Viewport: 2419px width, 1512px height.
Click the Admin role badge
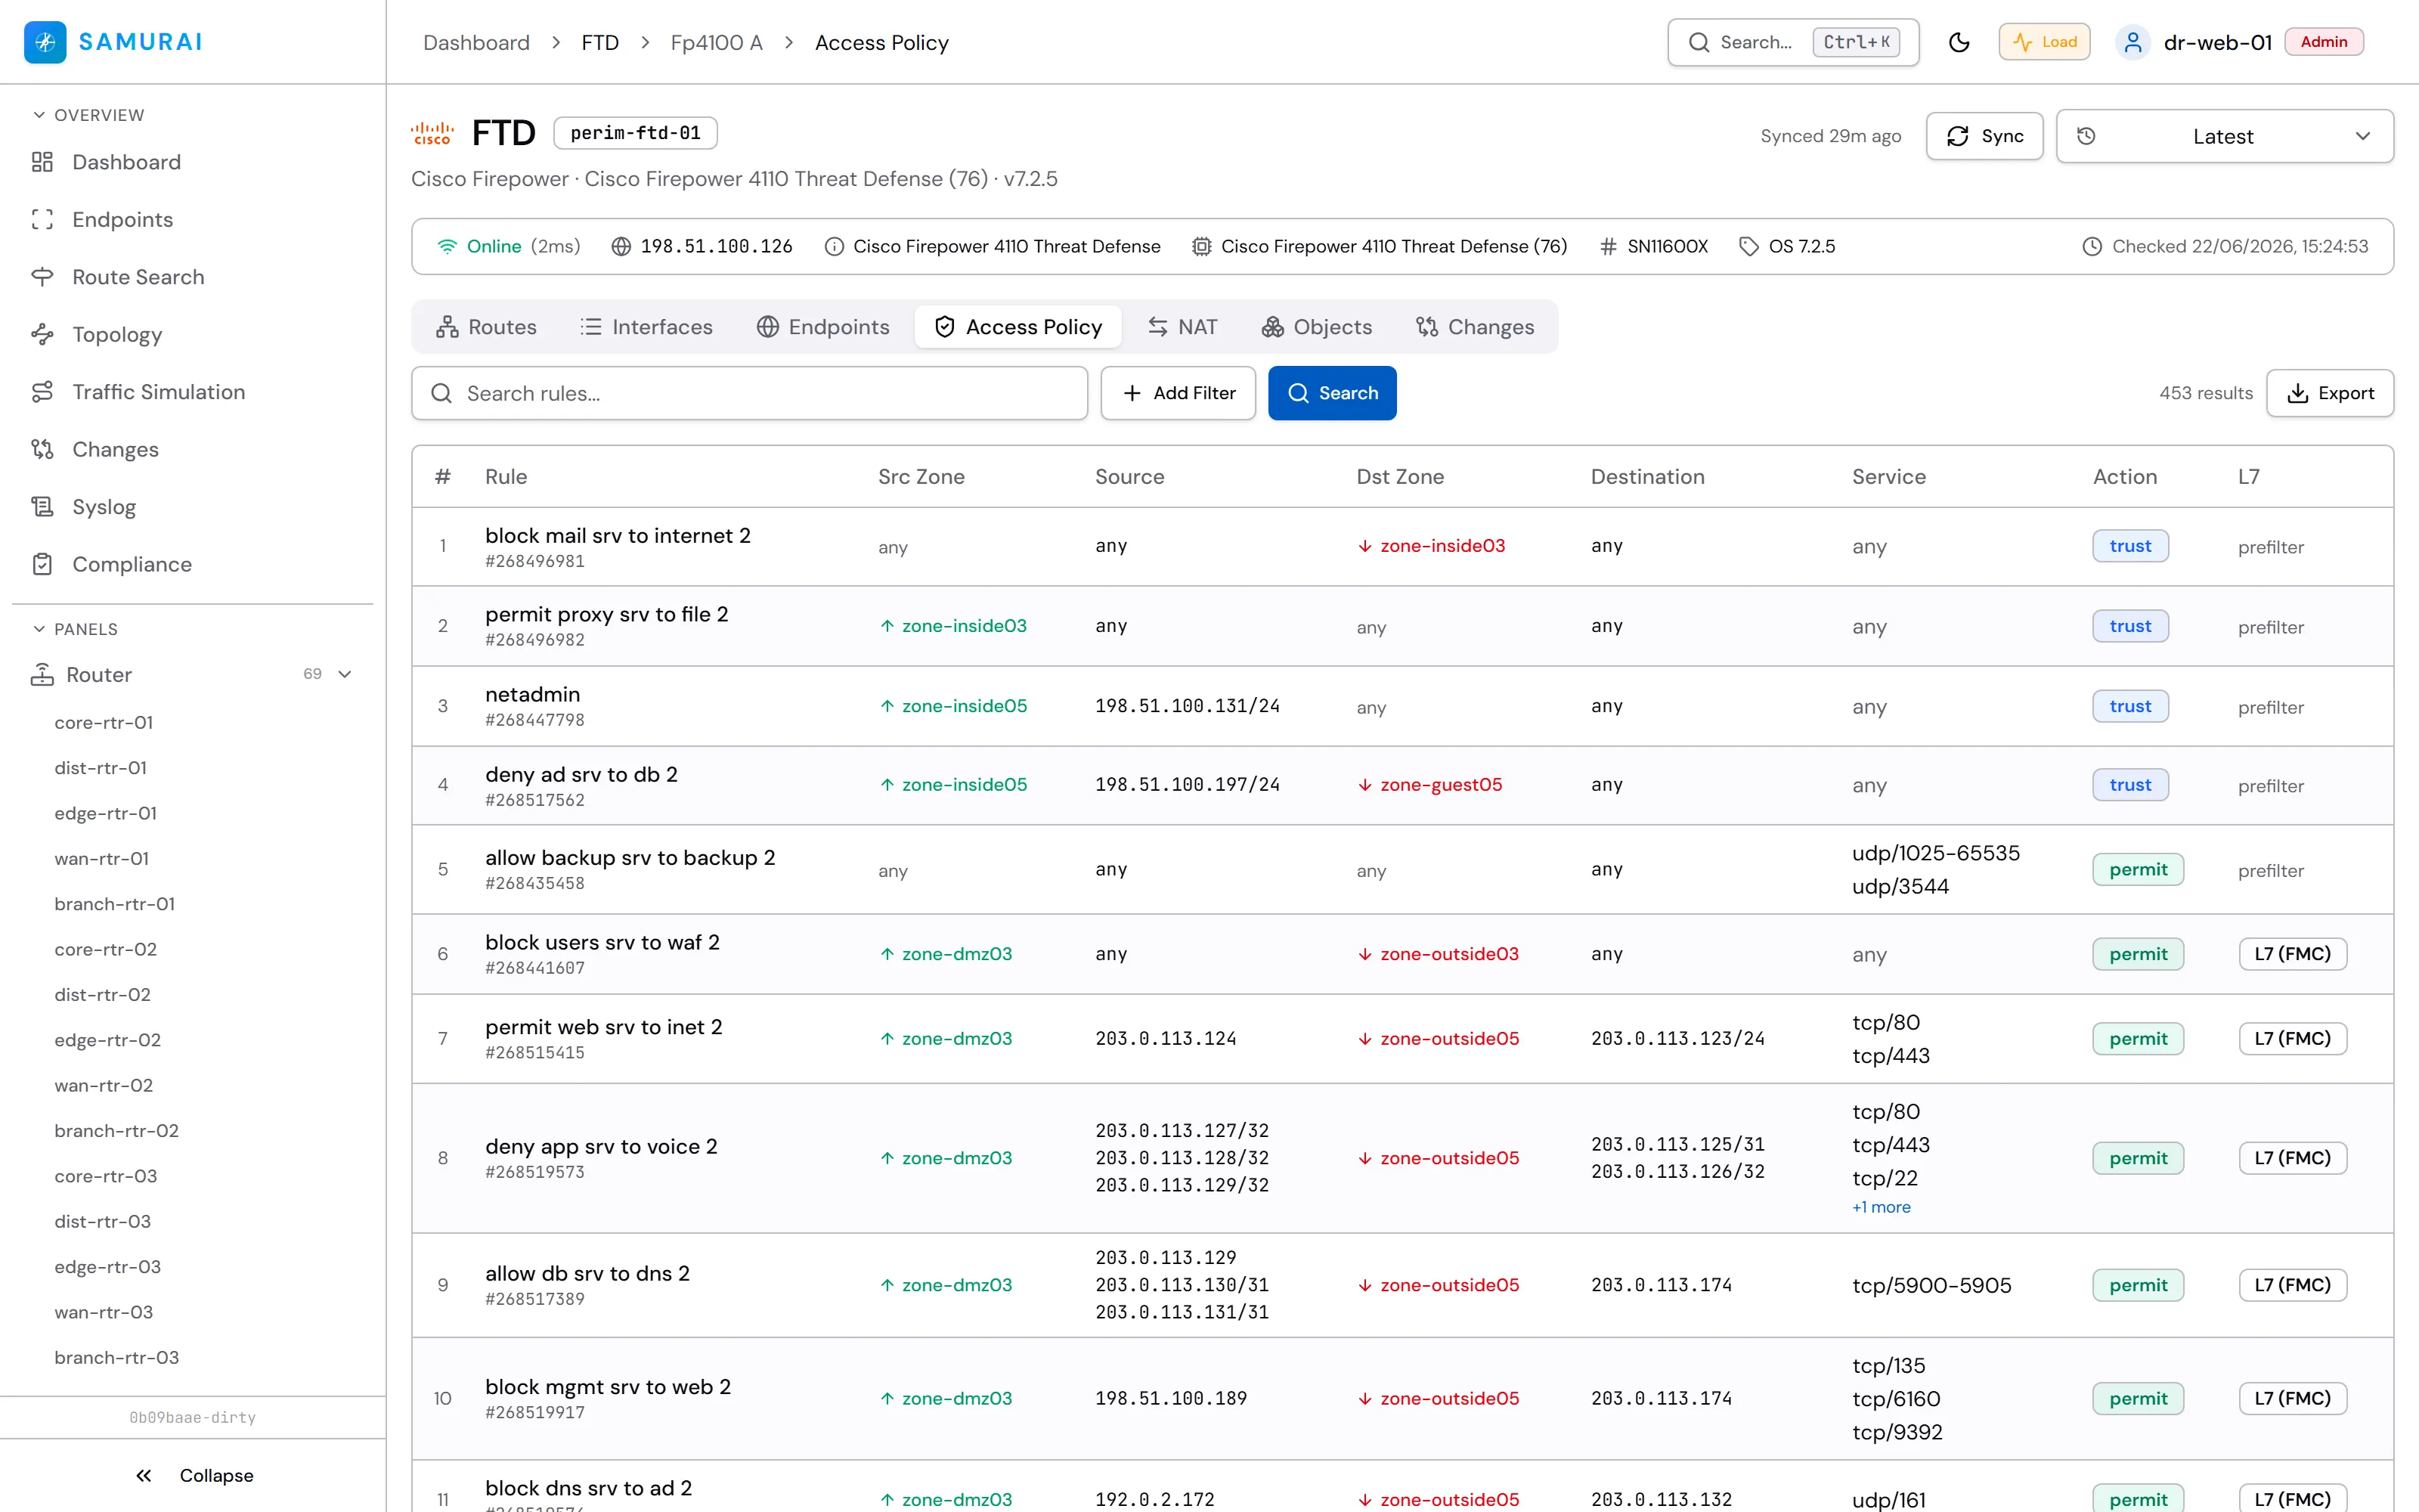click(2324, 42)
